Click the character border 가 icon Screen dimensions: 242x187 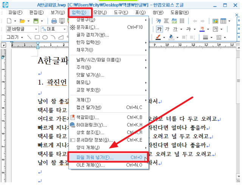point(215,29)
